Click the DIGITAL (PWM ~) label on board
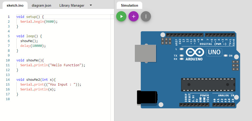The image size is (252, 121). point(213,44)
